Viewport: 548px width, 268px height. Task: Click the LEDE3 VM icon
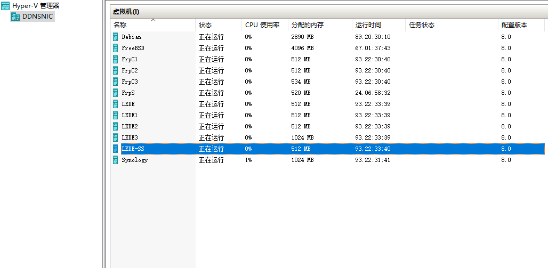pos(116,137)
